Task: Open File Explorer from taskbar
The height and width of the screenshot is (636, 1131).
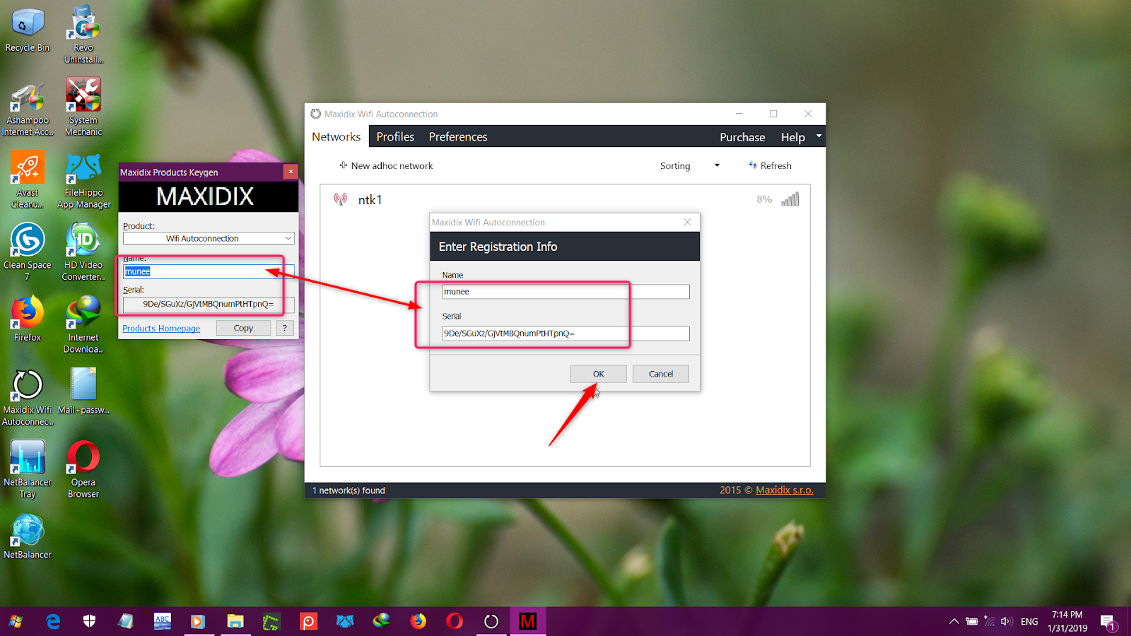Action: 235,621
